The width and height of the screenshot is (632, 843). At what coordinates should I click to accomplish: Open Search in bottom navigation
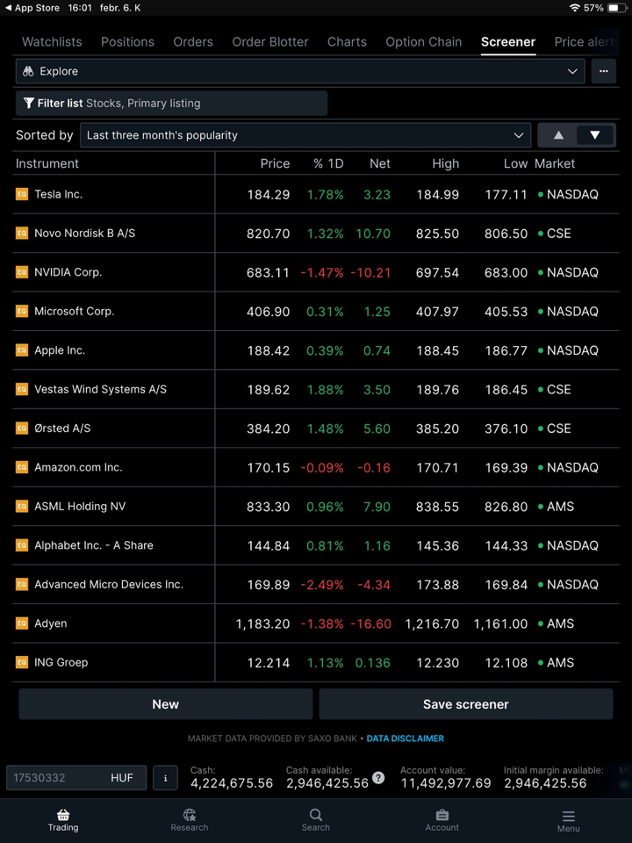(316, 816)
